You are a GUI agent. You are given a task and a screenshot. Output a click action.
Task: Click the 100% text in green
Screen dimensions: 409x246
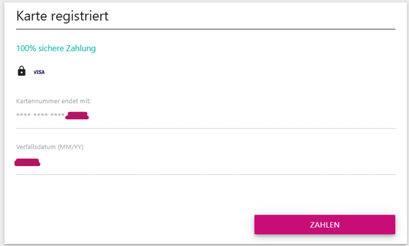click(x=26, y=49)
